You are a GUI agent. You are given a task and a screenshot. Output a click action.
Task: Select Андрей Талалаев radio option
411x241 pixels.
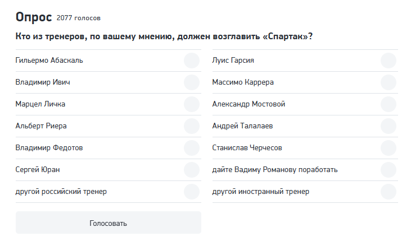click(389, 126)
